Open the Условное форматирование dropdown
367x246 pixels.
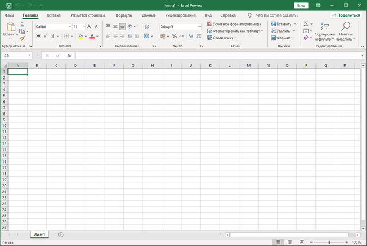(x=235, y=24)
